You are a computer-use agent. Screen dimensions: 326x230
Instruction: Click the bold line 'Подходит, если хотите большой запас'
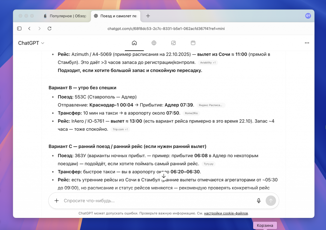click(x=130, y=70)
